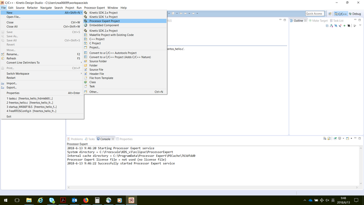Maximize the Console panel

(360, 138)
